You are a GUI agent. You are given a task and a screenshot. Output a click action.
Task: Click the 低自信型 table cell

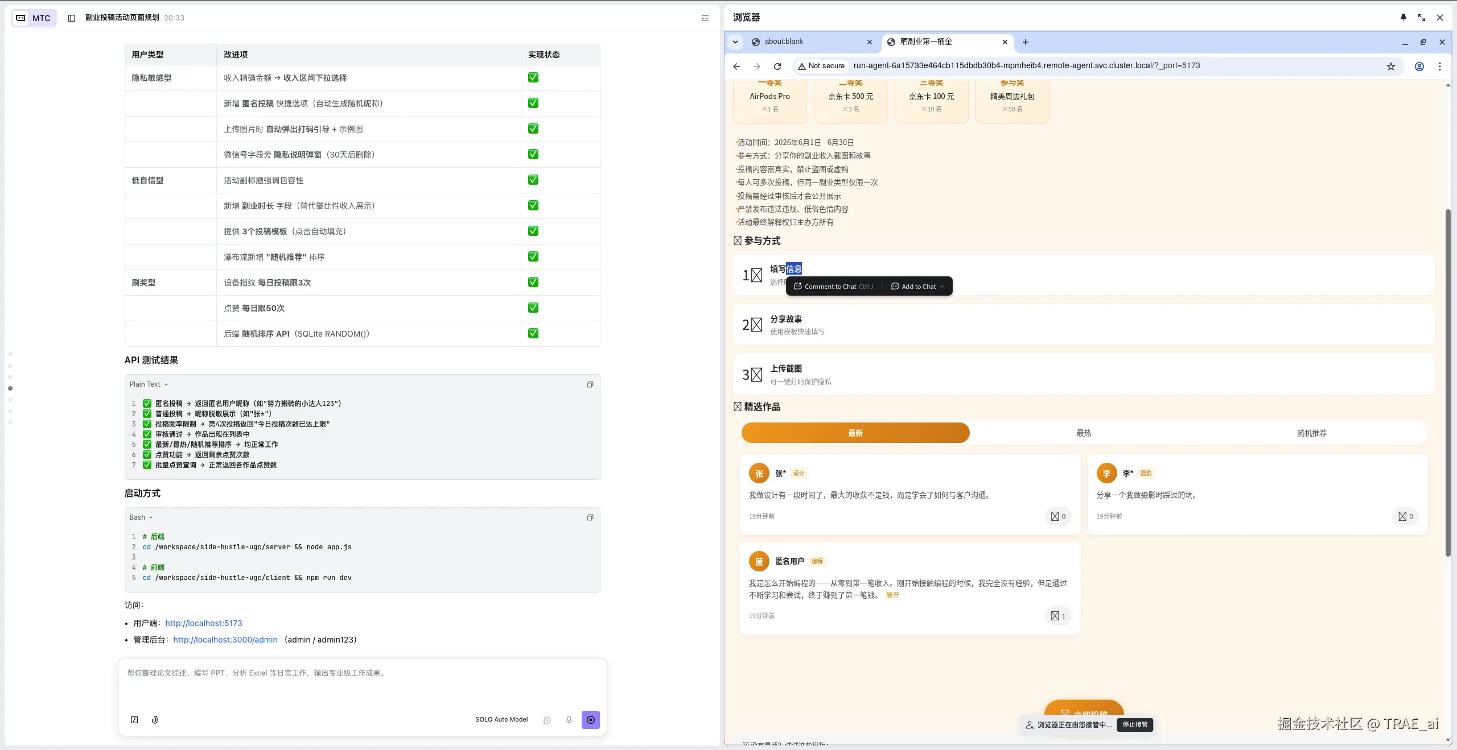tap(170, 180)
